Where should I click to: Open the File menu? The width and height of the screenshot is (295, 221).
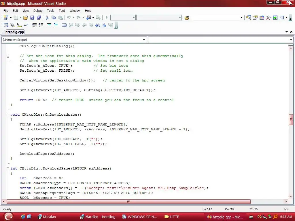click(6, 11)
